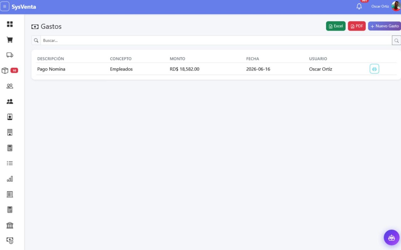
Task: Open the shopping cart sales icon
Action: point(10,40)
